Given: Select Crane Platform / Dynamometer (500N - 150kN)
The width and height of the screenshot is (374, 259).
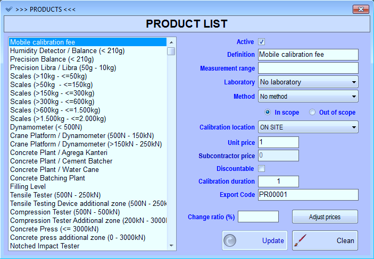Looking at the screenshot, I should (88, 136).
